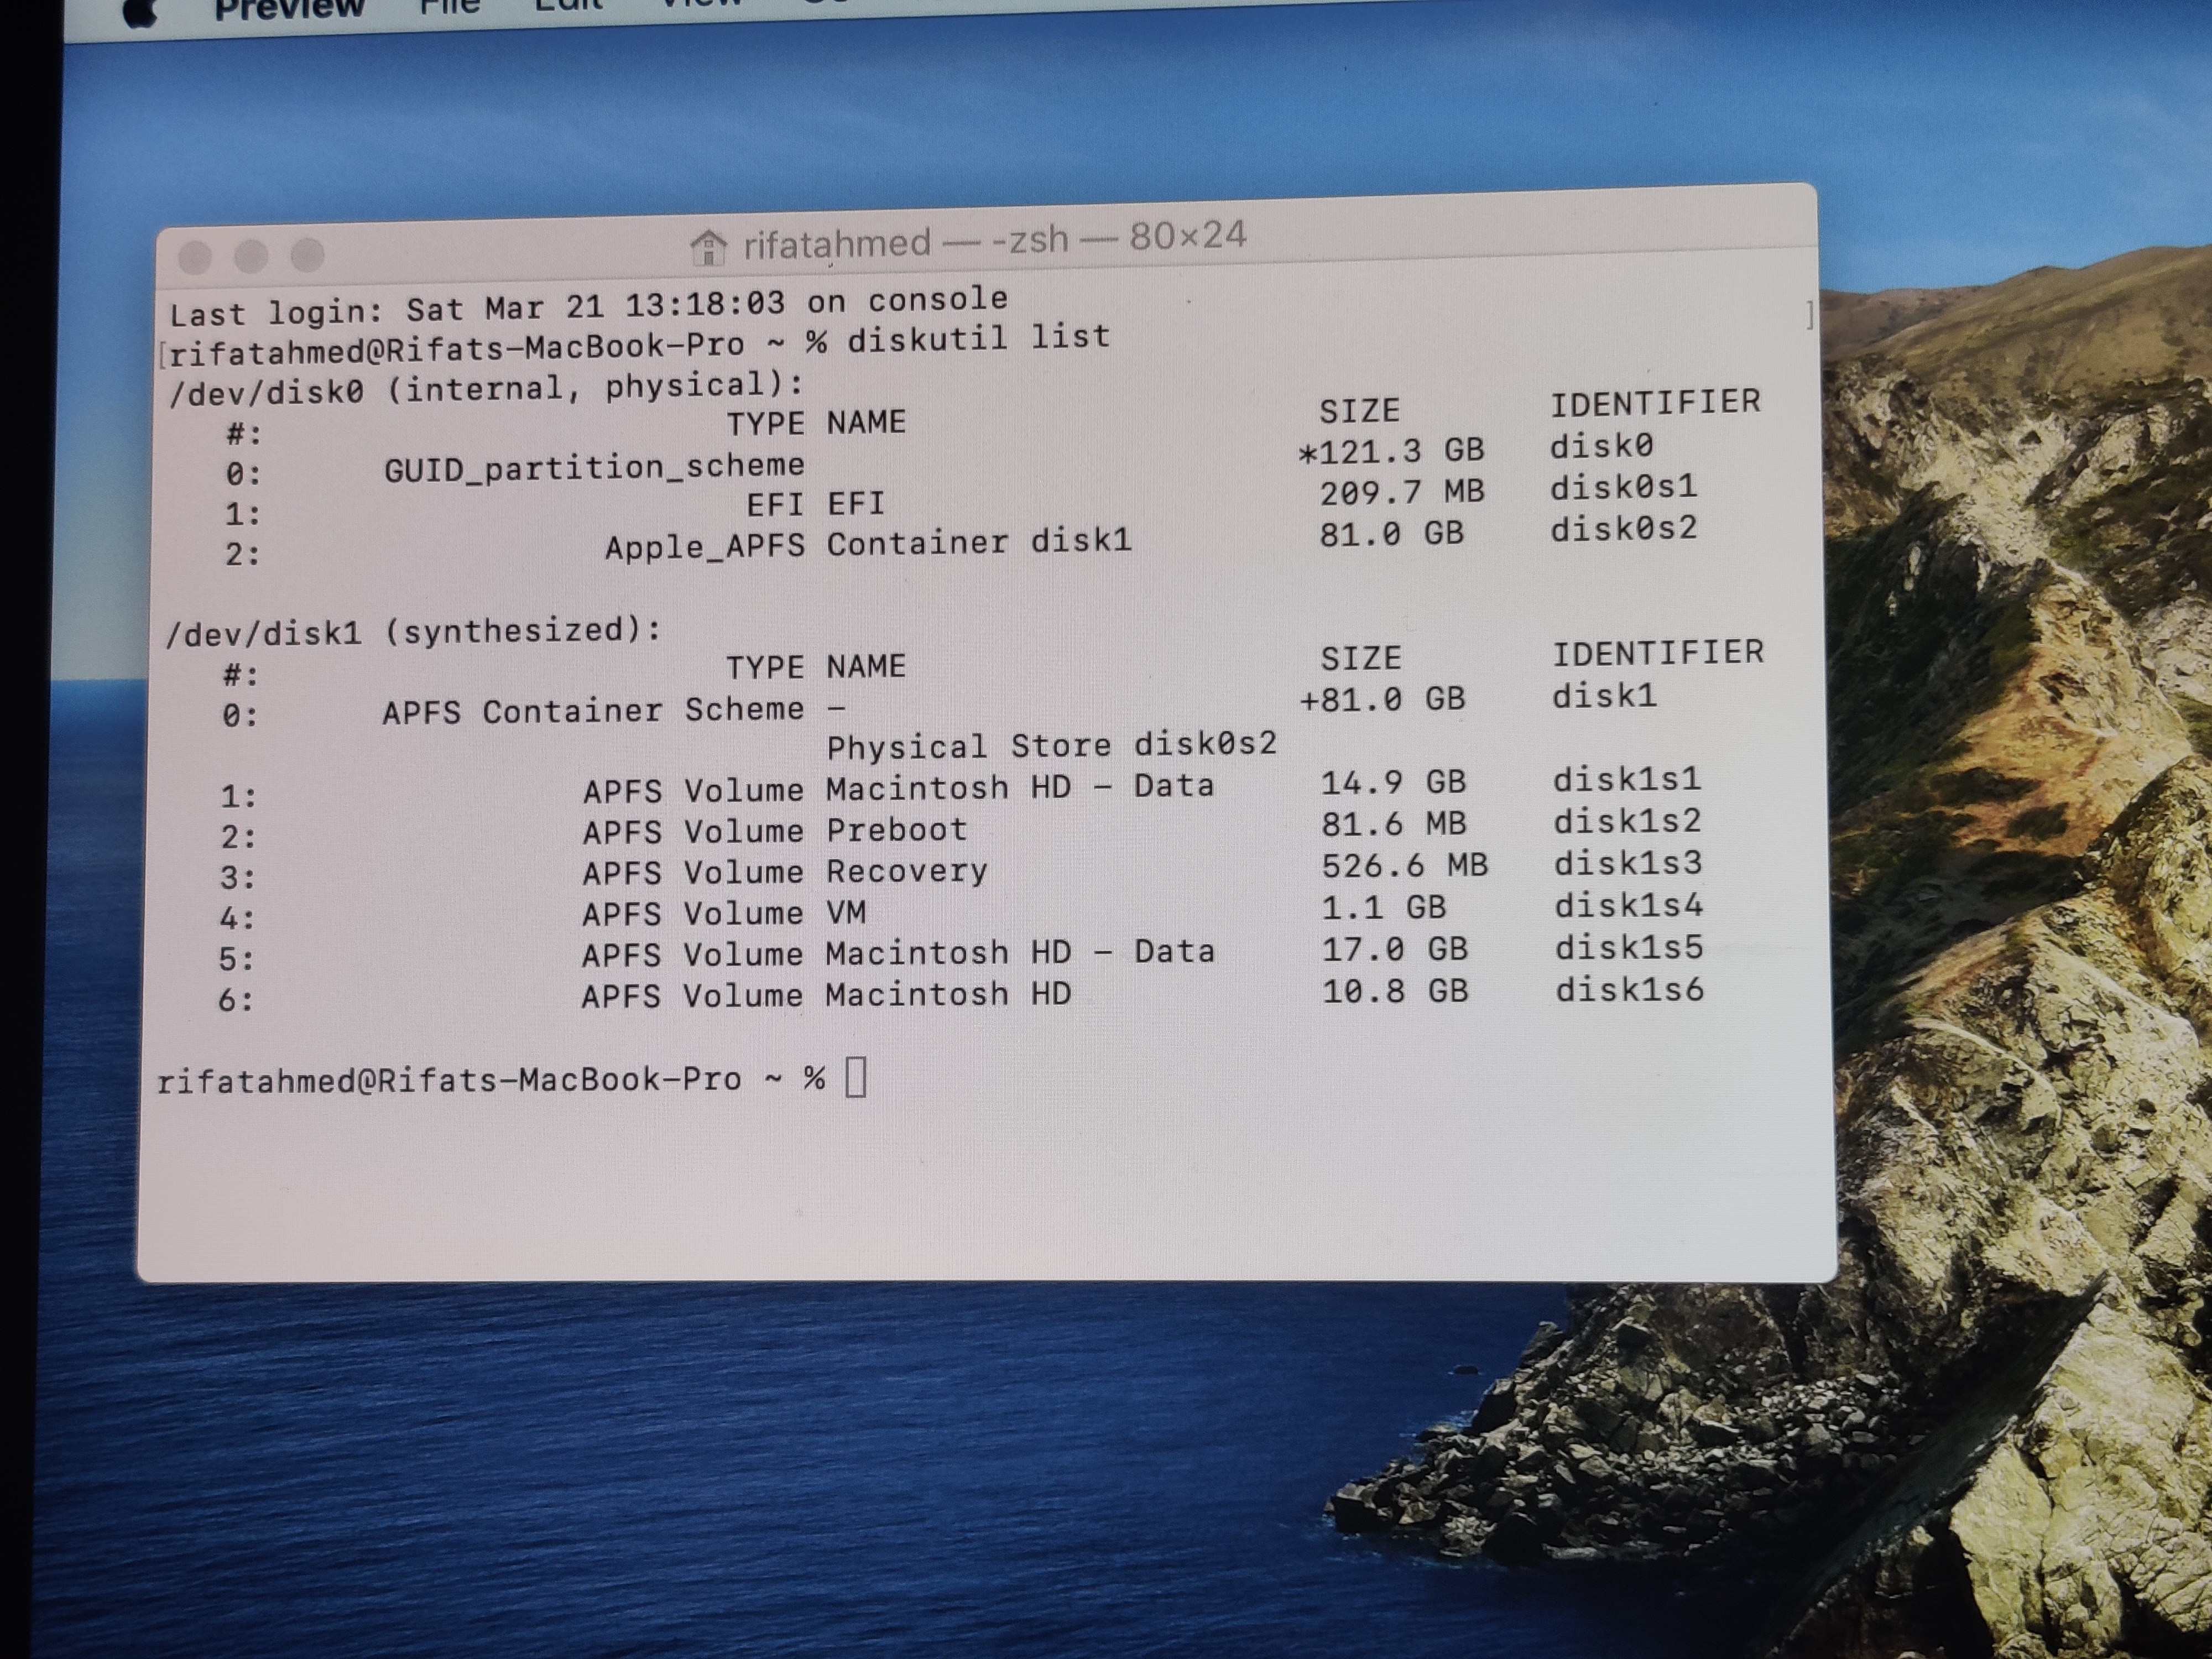Click the home folder proxy icon in title bar

click(x=708, y=247)
